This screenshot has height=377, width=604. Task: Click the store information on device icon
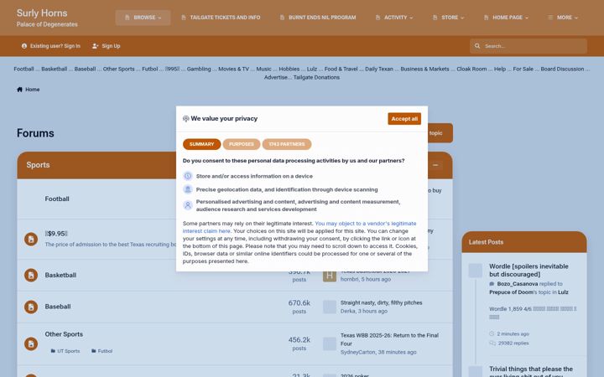188,176
